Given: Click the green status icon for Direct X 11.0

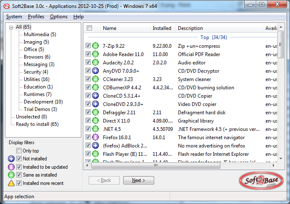Looking at the screenshot, I should (95, 120).
